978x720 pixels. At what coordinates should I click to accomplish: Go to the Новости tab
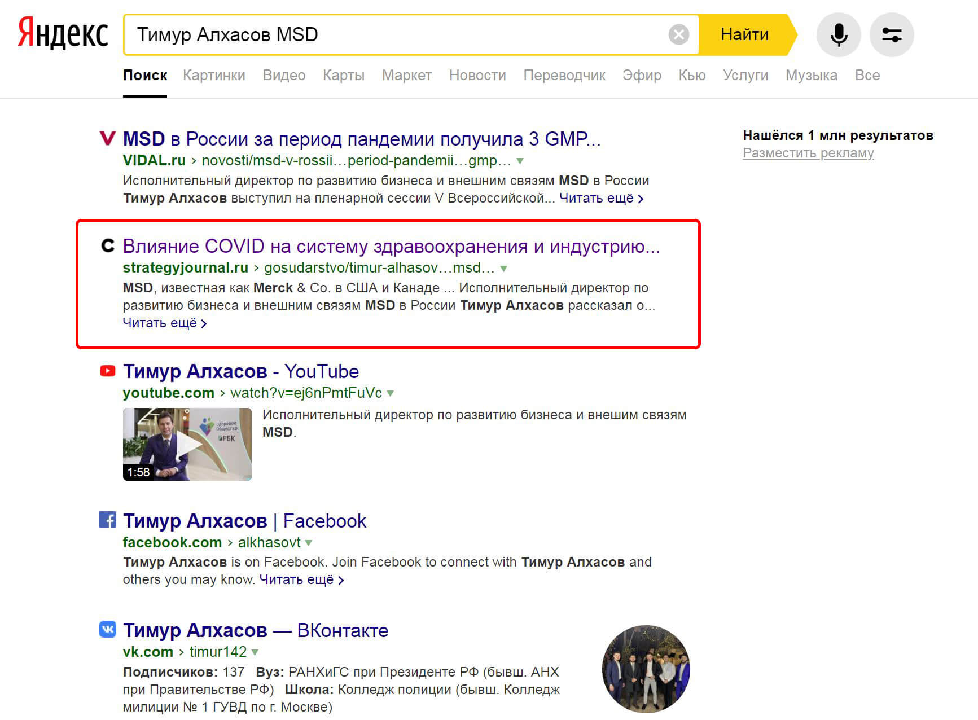(x=477, y=76)
